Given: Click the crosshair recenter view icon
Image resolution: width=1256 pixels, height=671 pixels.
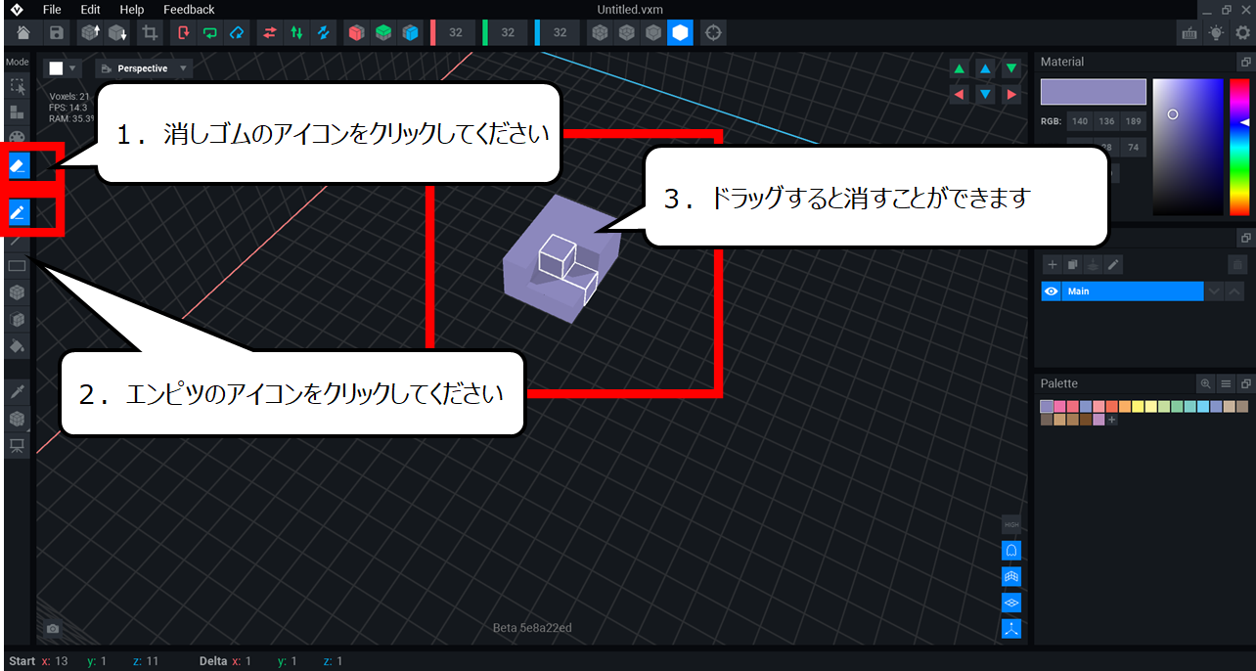Looking at the screenshot, I should pyautogui.click(x=713, y=32).
